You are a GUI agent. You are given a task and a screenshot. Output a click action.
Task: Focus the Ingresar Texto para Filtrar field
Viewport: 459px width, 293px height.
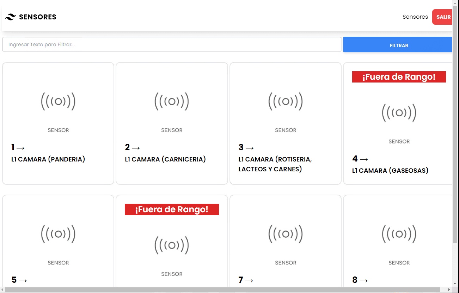coord(172,45)
